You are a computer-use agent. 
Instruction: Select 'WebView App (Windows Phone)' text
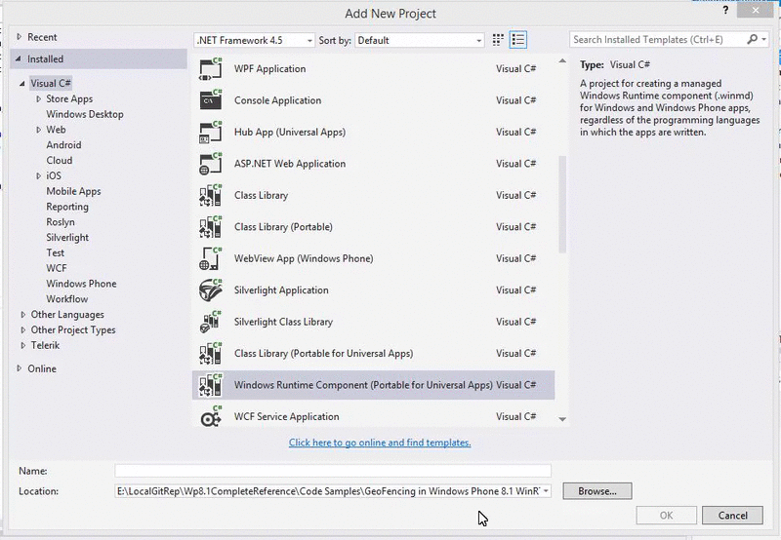point(304,258)
